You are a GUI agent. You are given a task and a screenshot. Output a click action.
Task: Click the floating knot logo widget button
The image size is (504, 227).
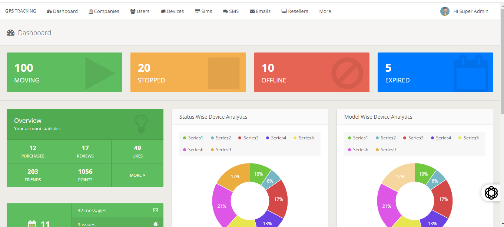point(491,193)
